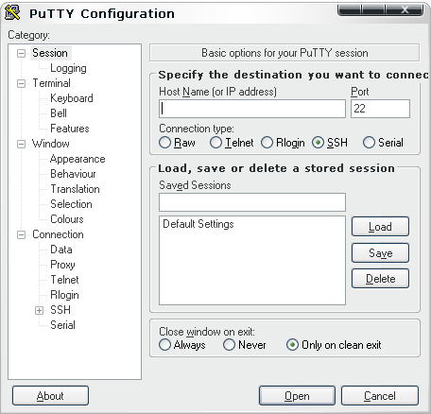Select the Keyboard settings item
This screenshot has width=431, height=414.
click(x=72, y=98)
